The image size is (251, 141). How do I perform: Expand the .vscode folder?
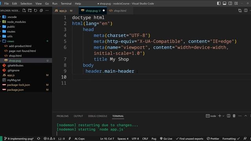tap(26, 17)
